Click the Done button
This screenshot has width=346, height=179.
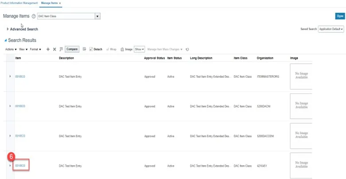340,16
